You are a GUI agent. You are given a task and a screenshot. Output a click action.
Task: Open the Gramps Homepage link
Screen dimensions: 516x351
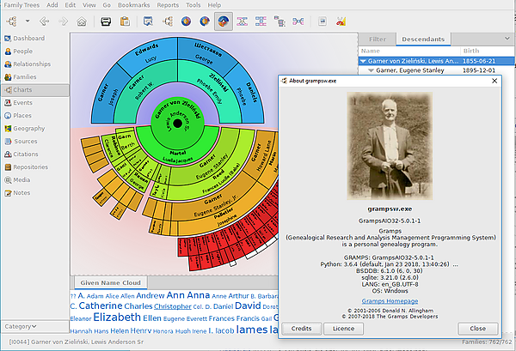[x=390, y=300]
